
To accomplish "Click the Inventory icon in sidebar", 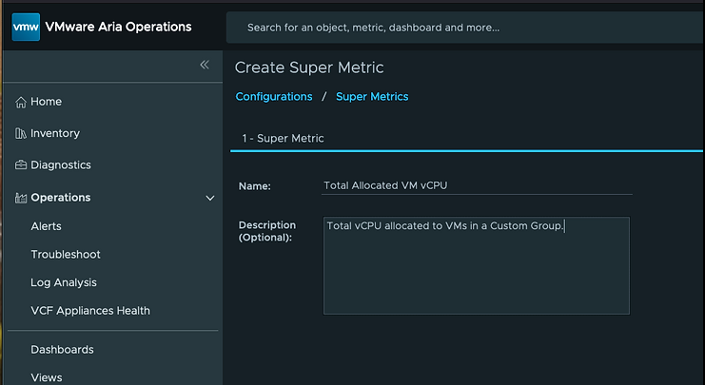I will click(21, 134).
